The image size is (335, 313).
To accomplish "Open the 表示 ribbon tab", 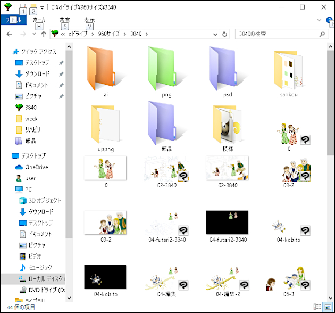I will 89,20.
